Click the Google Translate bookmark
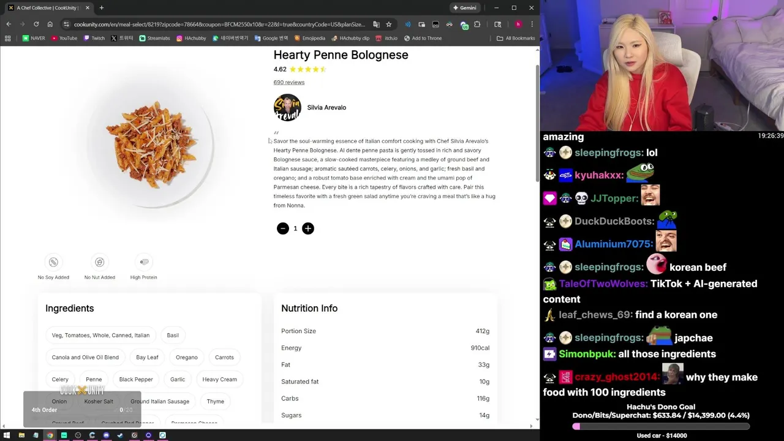Screen dimensions: 784x441 (272, 38)
